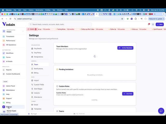Screen dimensions: 166x124
Task: Open Notifications settings section
Action: (x=38, y=69)
